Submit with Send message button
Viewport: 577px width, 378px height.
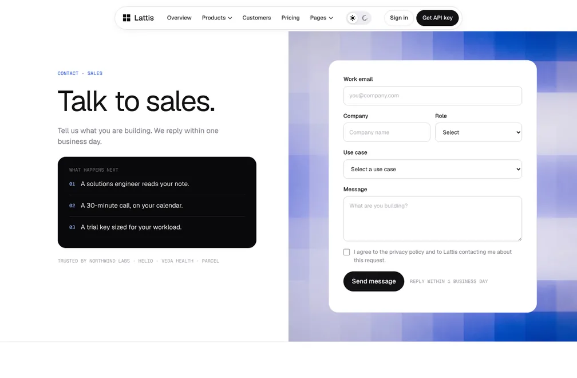point(373,281)
